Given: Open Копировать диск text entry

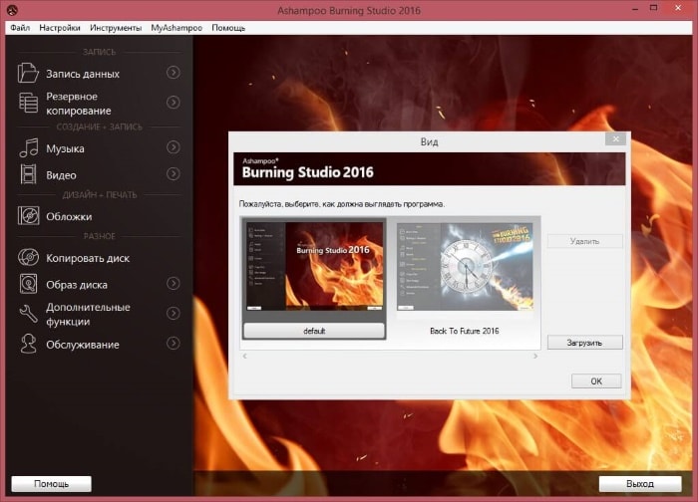Looking at the screenshot, I should [88, 258].
